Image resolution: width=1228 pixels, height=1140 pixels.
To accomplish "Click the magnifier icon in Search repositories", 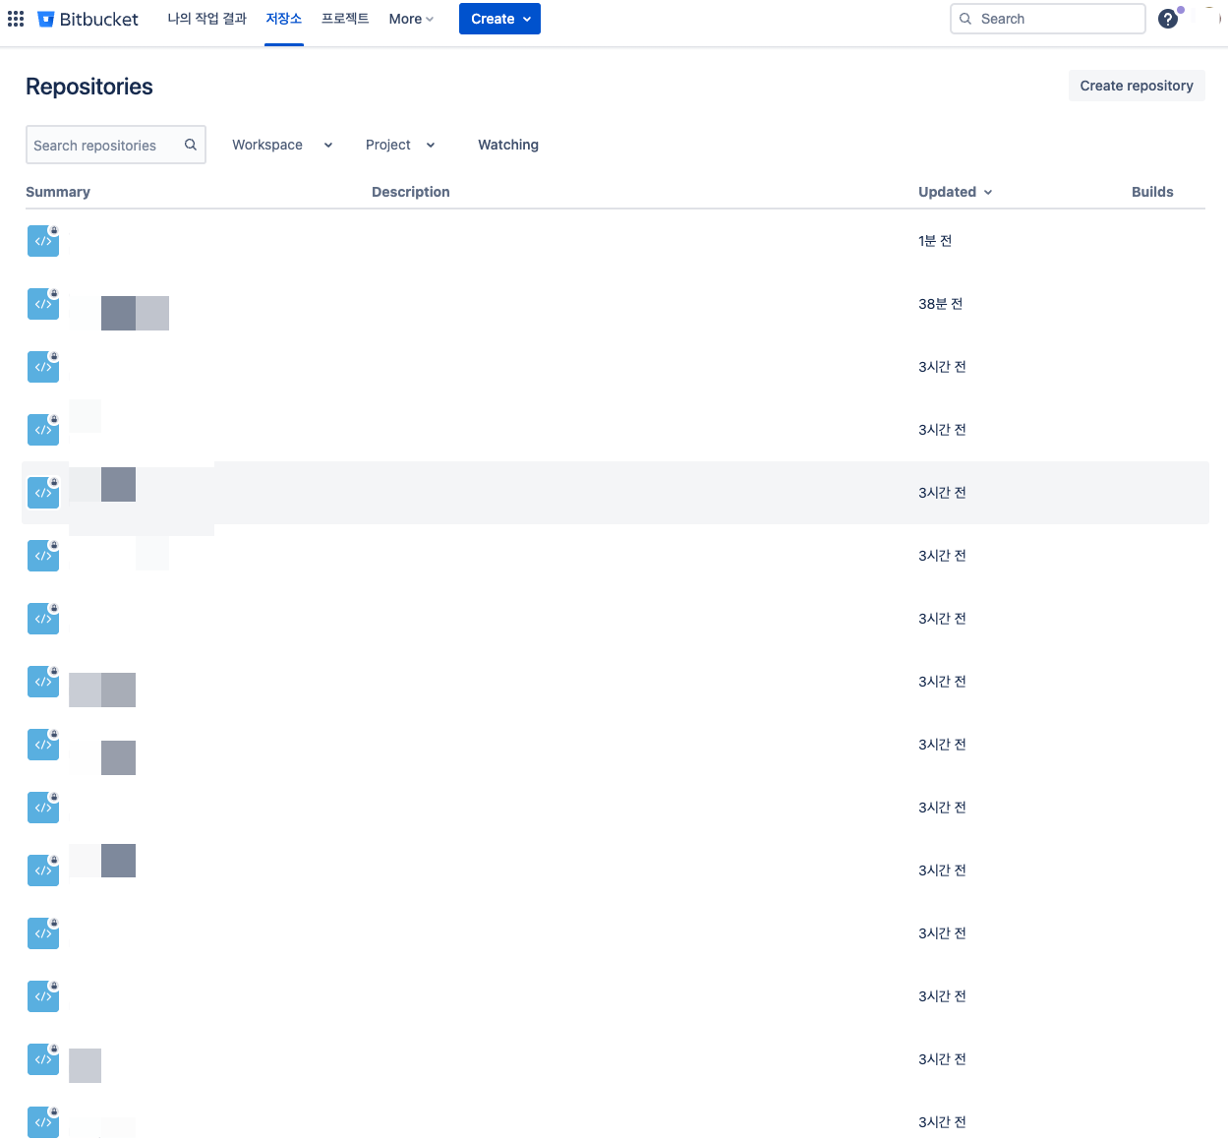I will (191, 145).
